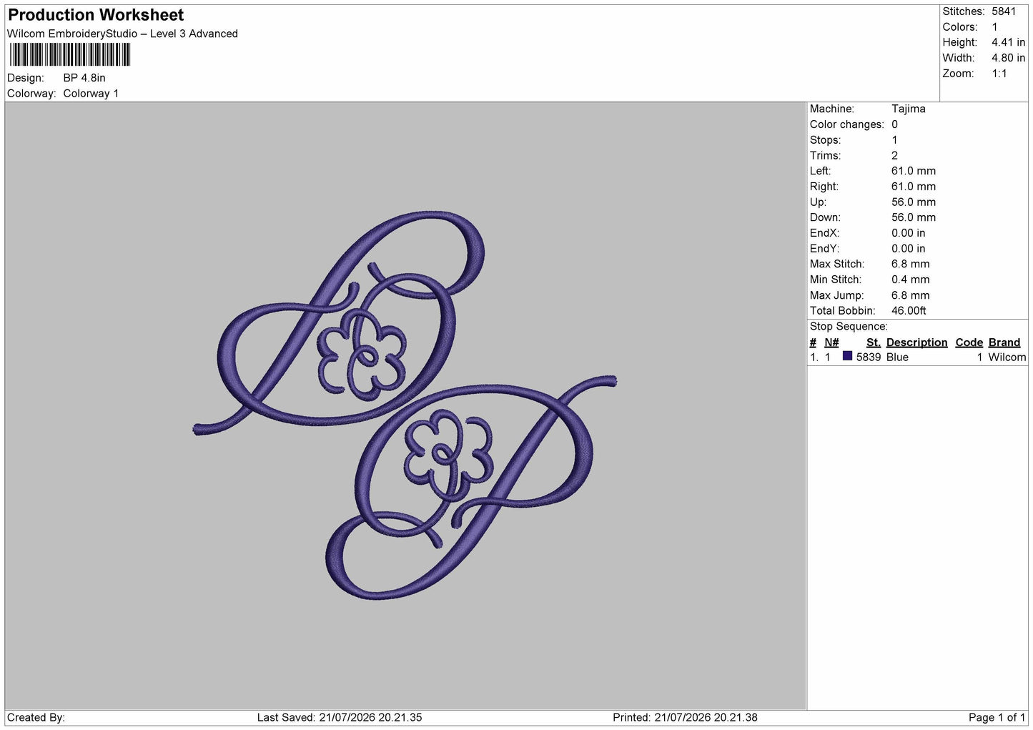Screen dimensions: 1033x730
Task: Select the Wilcom EmbroideryStudio – Level 3 Advanced text
Action: pyautogui.click(x=122, y=34)
